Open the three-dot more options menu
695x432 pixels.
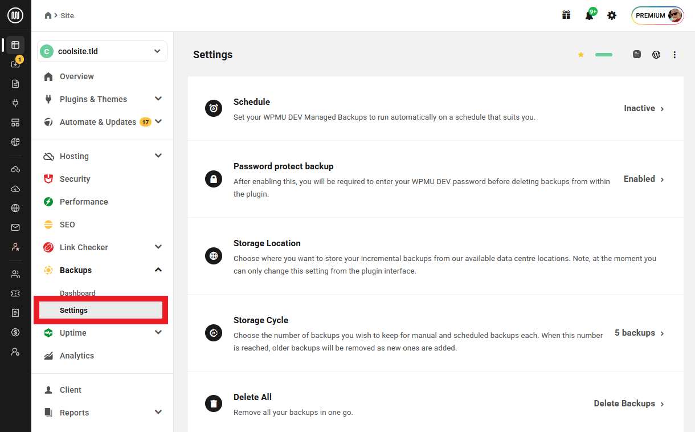(x=674, y=55)
